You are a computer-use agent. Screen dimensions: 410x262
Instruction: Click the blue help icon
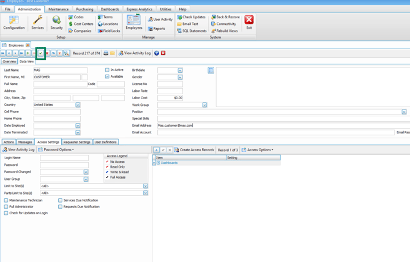pyautogui.click(x=157, y=53)
